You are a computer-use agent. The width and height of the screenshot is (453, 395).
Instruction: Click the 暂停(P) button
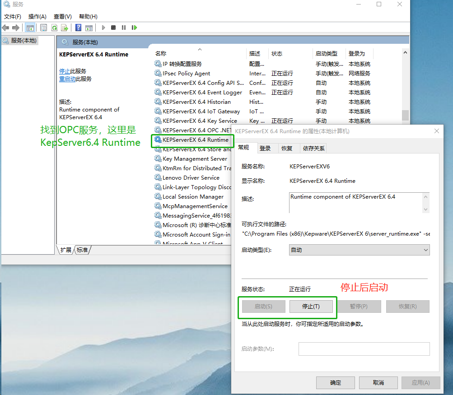click(359, 307)
